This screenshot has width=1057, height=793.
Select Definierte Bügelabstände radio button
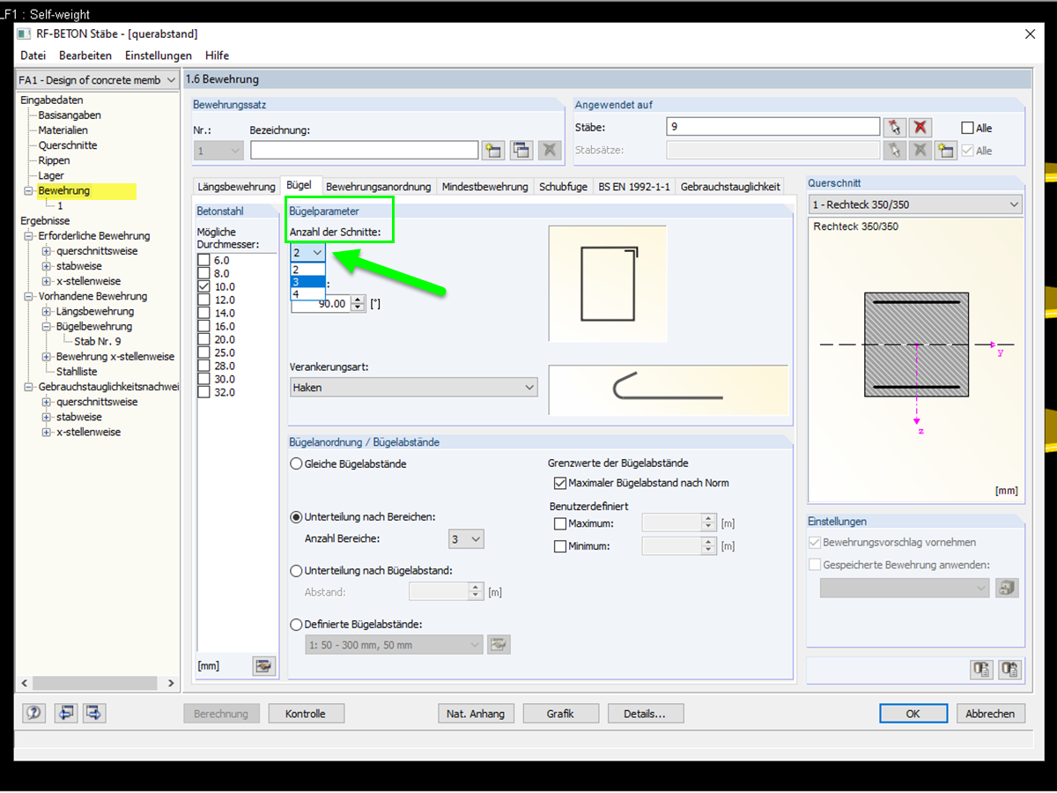pos(297,625)
